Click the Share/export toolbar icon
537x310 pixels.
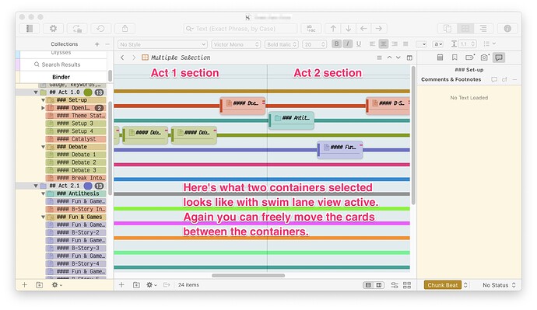[x=125, y=29]
